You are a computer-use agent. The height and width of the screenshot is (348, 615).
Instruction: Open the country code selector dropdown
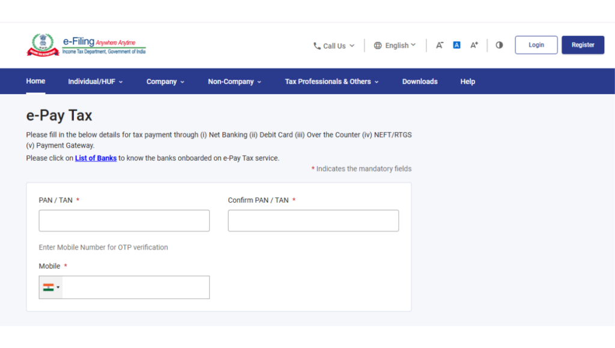click(x=50, y=287)
